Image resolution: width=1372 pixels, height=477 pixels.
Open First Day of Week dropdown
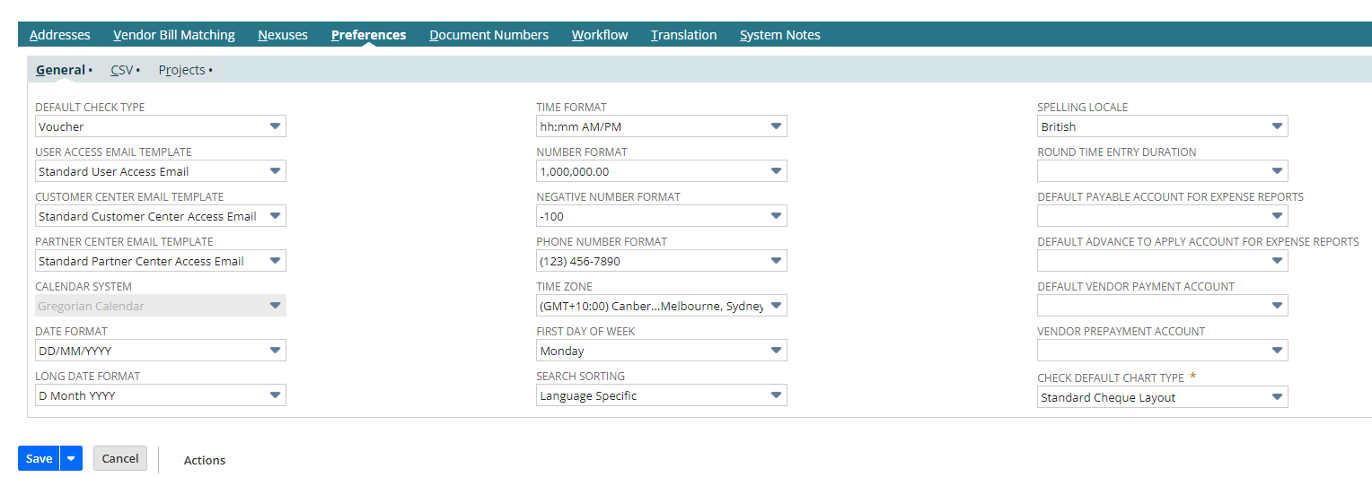point(662,351)
